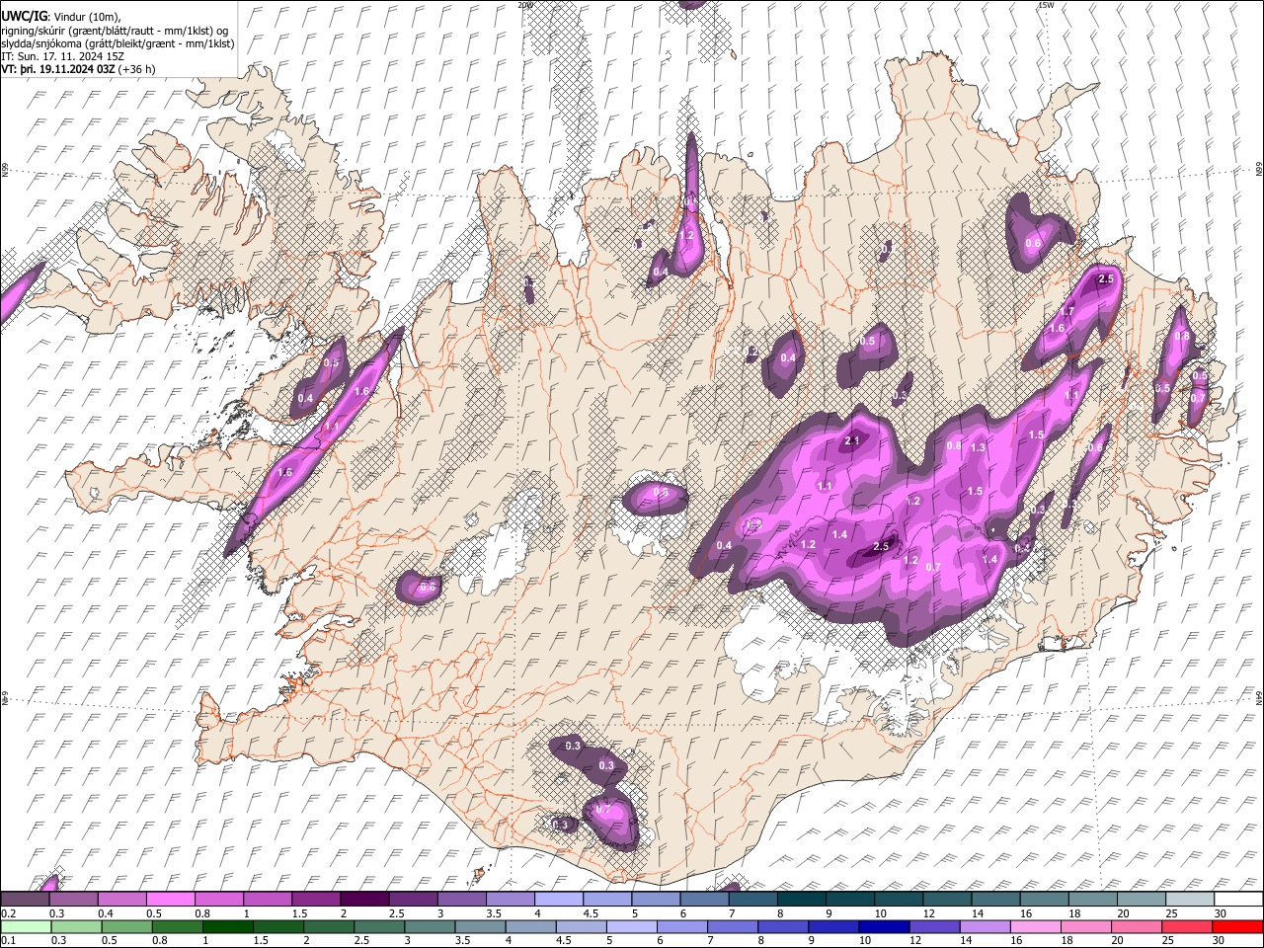Pick the dark mauve 0.2 swatch in the snow legend

click(x=25, y=900)
